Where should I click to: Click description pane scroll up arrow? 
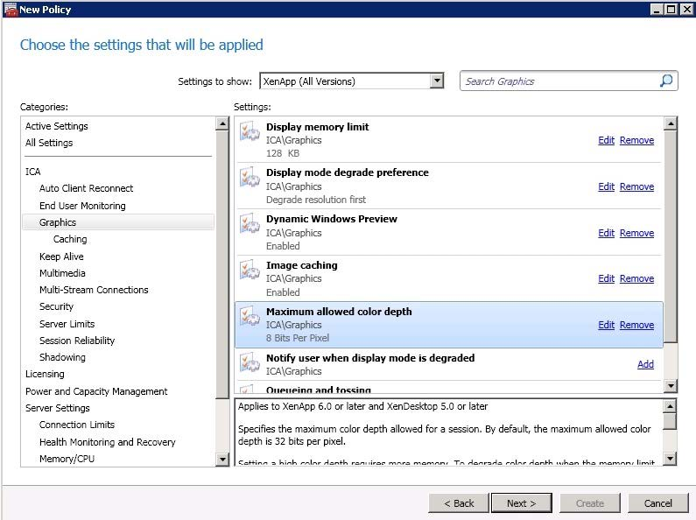tap(670, 406)
